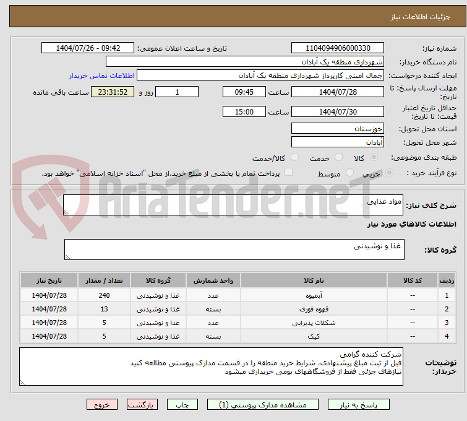Open اطلاعات تماس خریدار link
This screenshot has height=421, width=467.
102,76
